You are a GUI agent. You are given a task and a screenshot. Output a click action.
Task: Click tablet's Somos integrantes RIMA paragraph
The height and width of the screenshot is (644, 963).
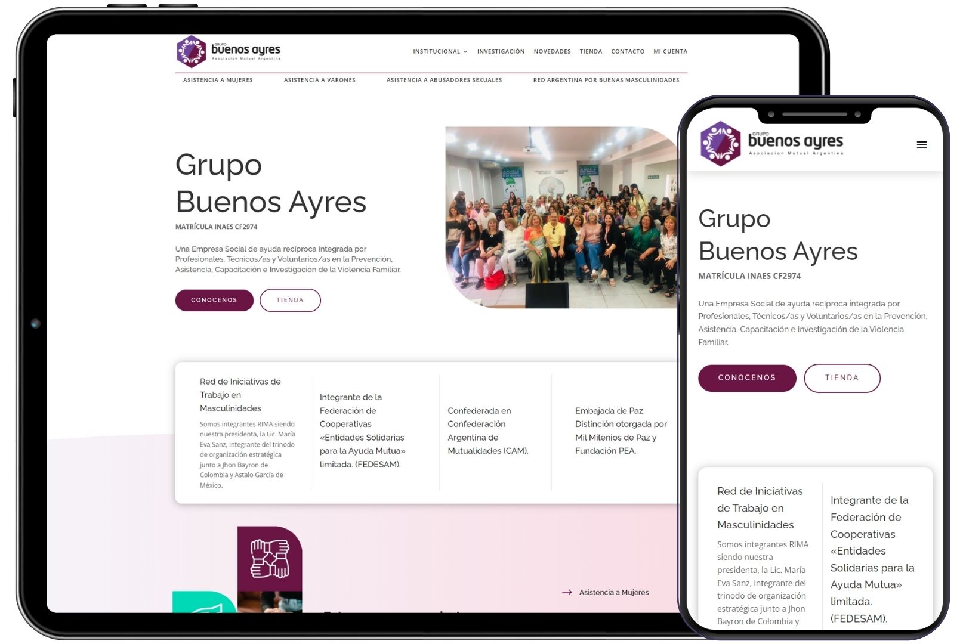pyautogui.click(x=248, y=454)
